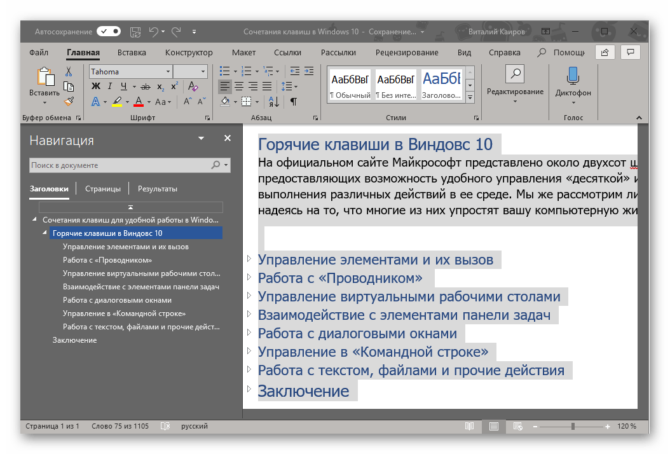The height and width of the screenshot is (454, 670).
Task: Toggle the AutoSave switch
Action: tap(109, 31)
